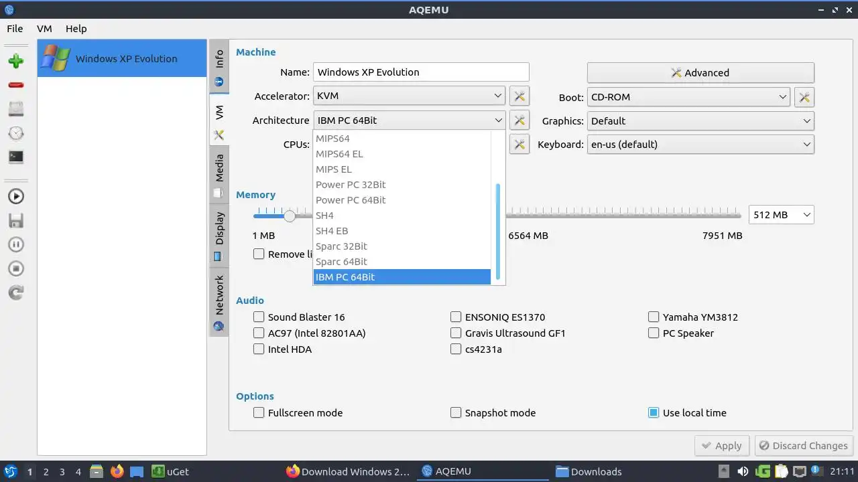Enable Gravis Ultrasound GF1 audio
The image size is (858, 482).
tap(456, 333)
